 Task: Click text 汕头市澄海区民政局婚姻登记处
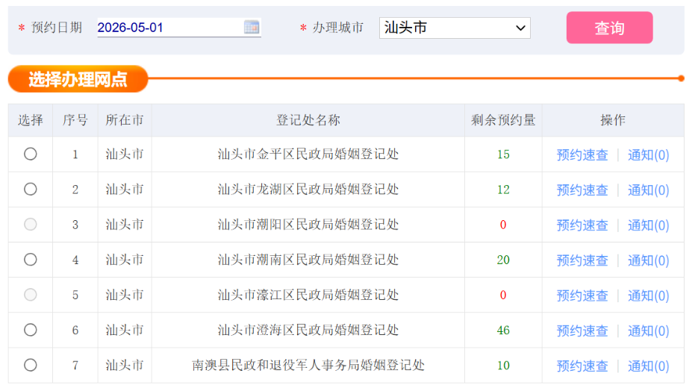pyautogui.click(x=308, y=330)
